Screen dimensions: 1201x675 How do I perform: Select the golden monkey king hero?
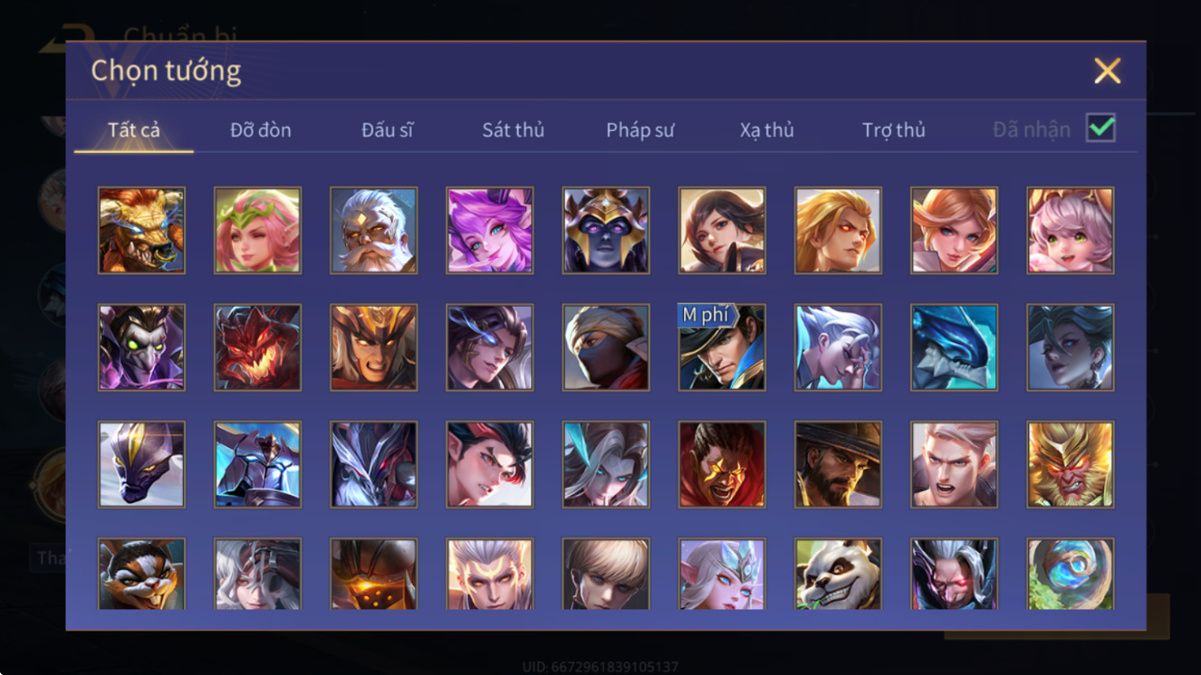click(1070, 464)
